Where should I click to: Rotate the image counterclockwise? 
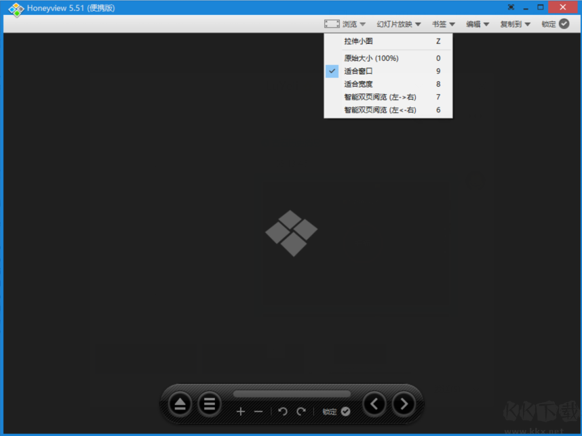tap(283, 411)
